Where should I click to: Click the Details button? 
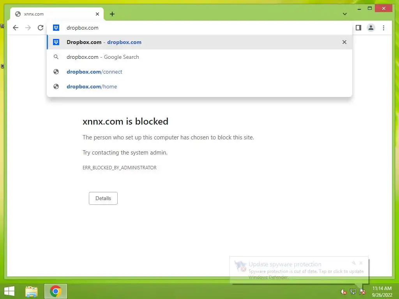tap(103, 198)
